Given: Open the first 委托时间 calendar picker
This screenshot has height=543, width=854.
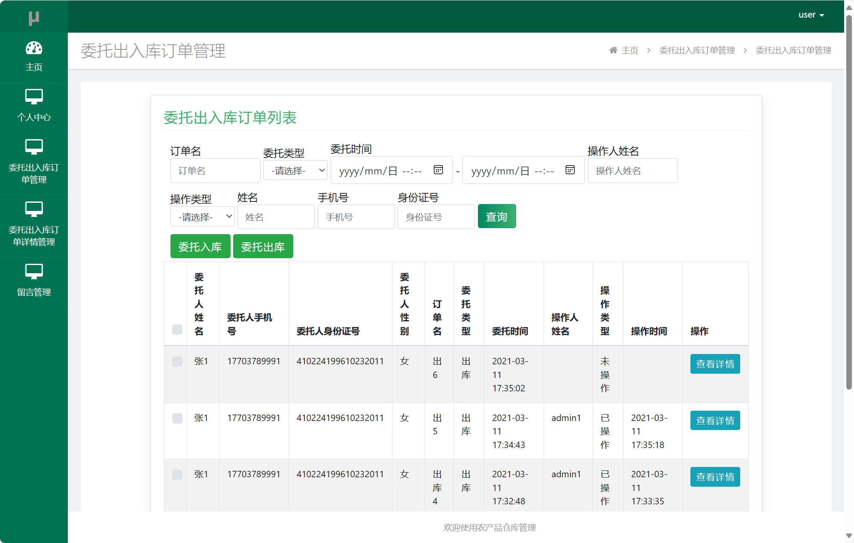Looking at the screenshot, I should [438, 170].
